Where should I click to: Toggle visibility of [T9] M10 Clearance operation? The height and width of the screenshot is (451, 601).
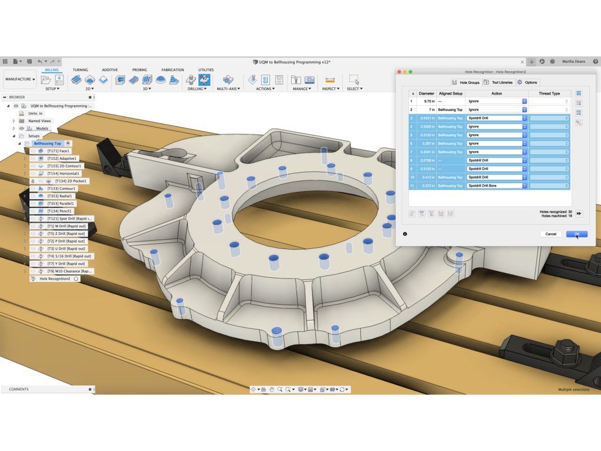pyautogui.click(x=33, y=271)
